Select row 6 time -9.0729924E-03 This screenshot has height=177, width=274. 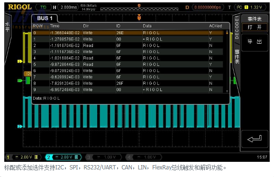pyautogui.click(x=64, y=71)
